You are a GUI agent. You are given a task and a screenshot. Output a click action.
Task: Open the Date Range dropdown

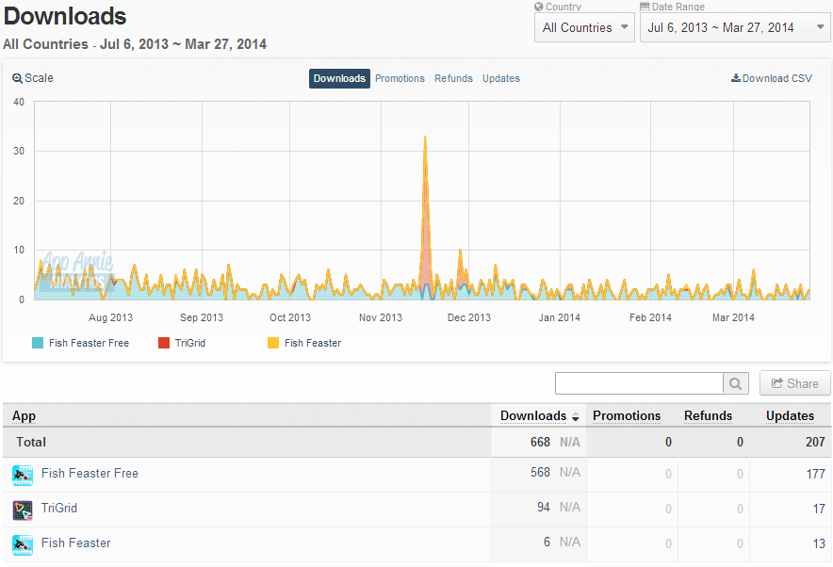(x=735, y=27)
